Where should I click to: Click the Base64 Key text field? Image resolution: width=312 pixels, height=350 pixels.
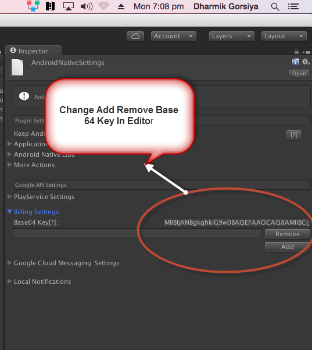pos(236,222)
